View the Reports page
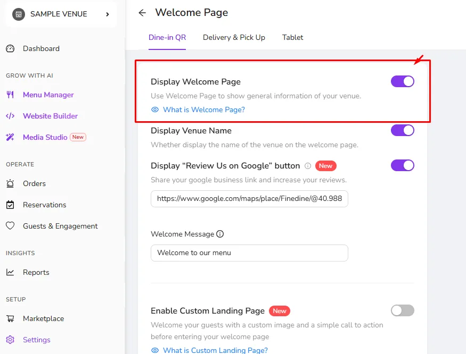Viewport: 466px width, 354px height. [36, 272]
